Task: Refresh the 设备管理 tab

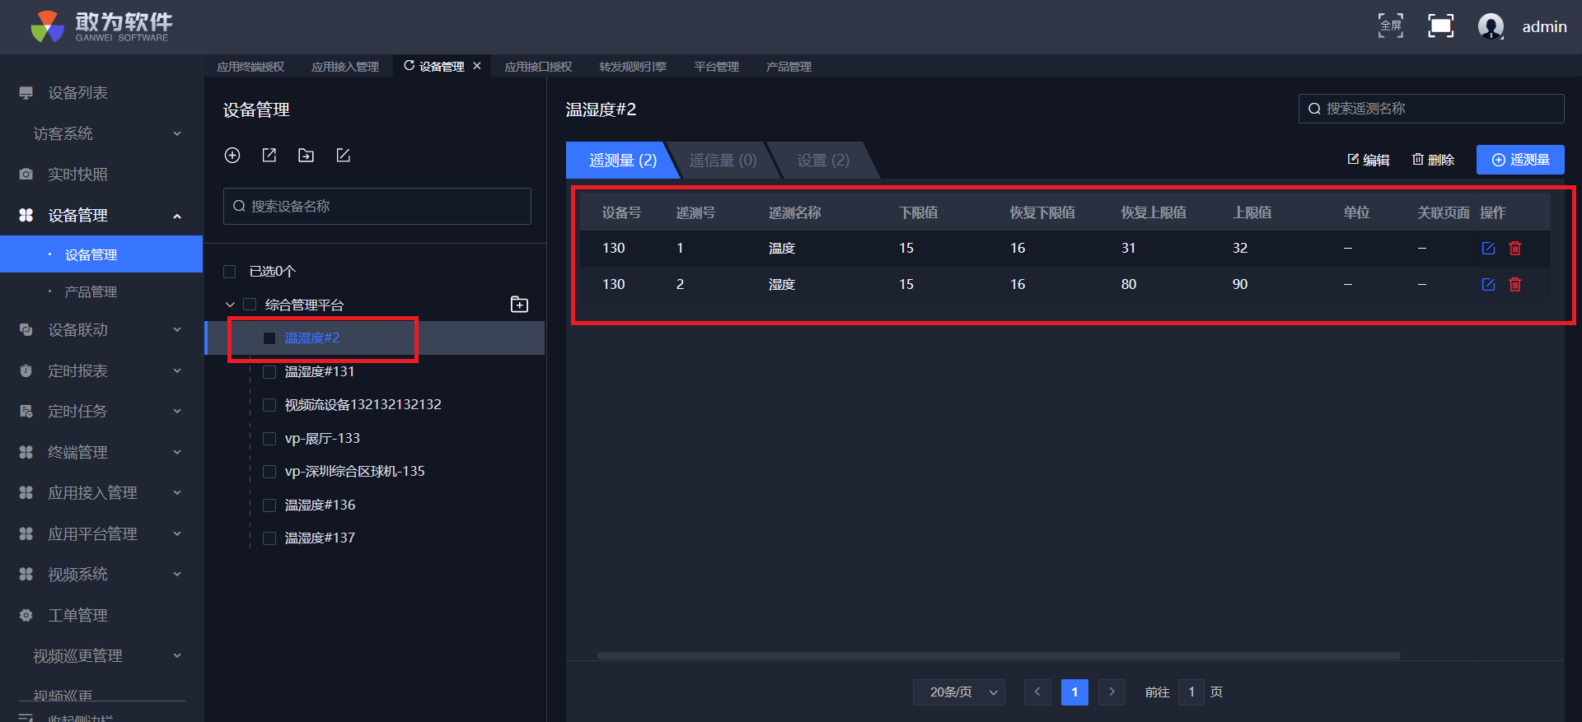Action: pyautogui.click(x=409, y=66)
